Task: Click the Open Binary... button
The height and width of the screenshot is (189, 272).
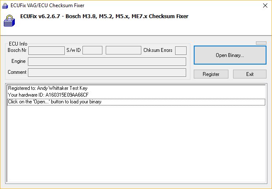Action: pyautogui.click(x=230, y=55)
